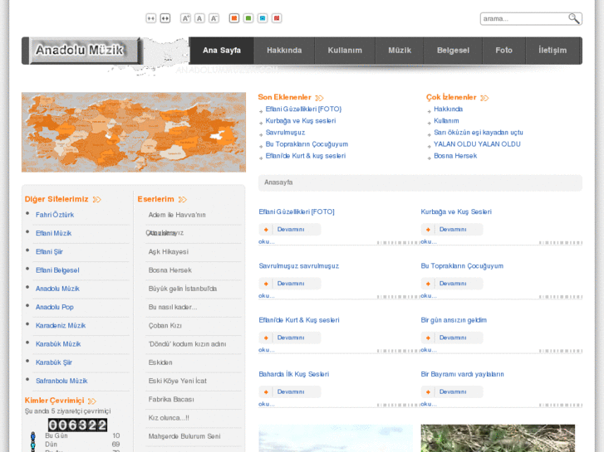Select the green color theme swatch
This screenshot has height=452, width=604.
tap(248, 18)
